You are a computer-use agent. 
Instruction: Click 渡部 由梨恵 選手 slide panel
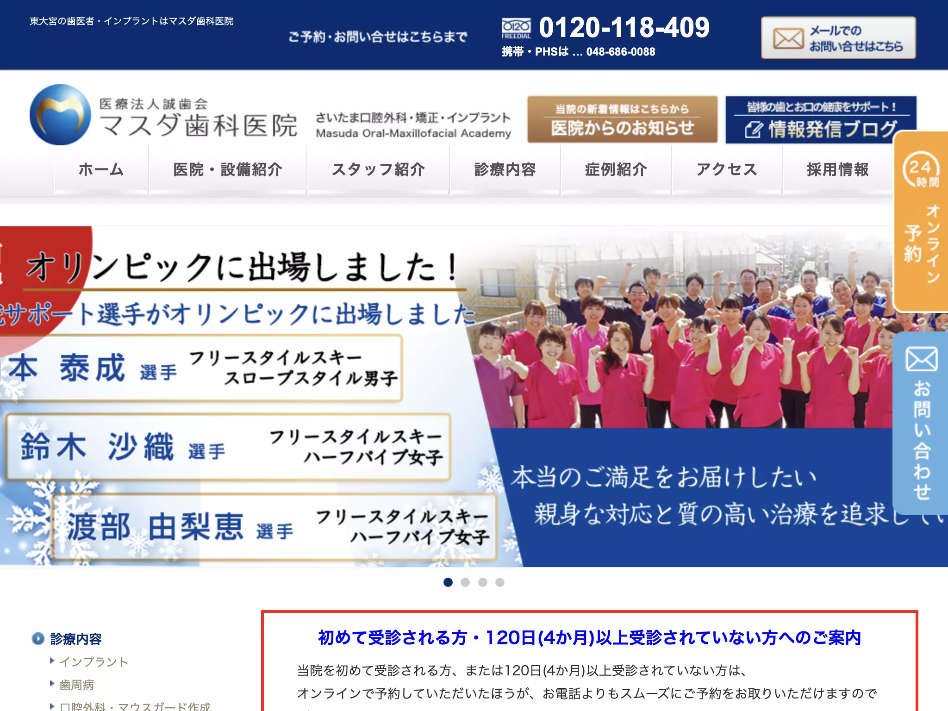(x=275, y=527)
